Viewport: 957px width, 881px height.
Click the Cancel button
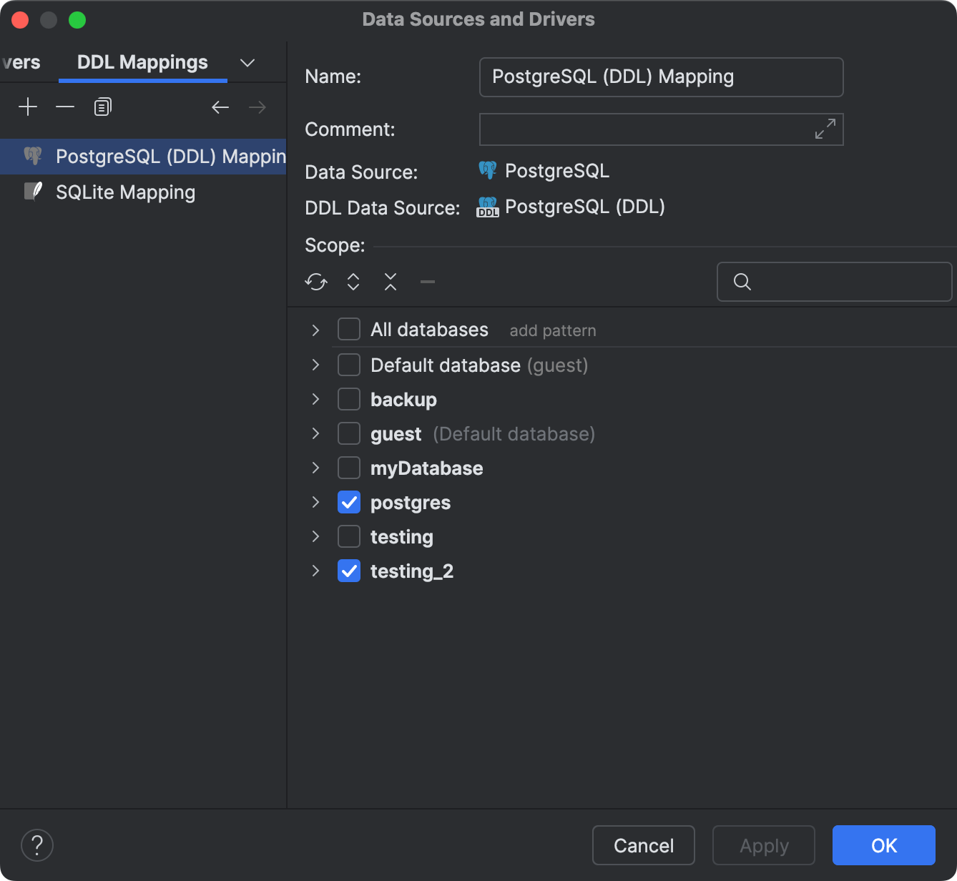[643, 845]
